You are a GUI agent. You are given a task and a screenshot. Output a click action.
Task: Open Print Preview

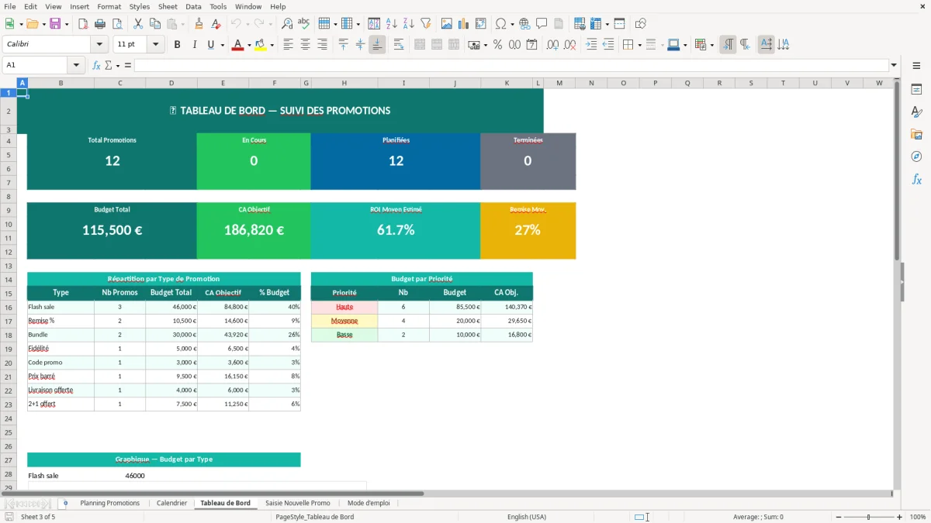coord(116,24)
